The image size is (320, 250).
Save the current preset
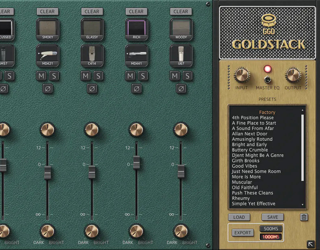273,217
